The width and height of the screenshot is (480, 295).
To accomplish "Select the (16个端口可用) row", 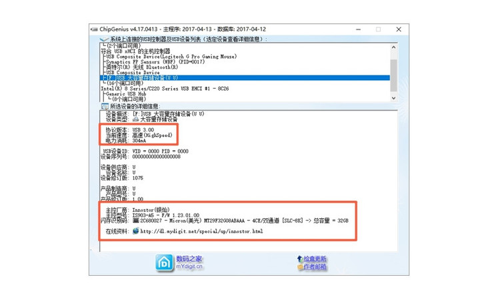I will pos(125,83).
